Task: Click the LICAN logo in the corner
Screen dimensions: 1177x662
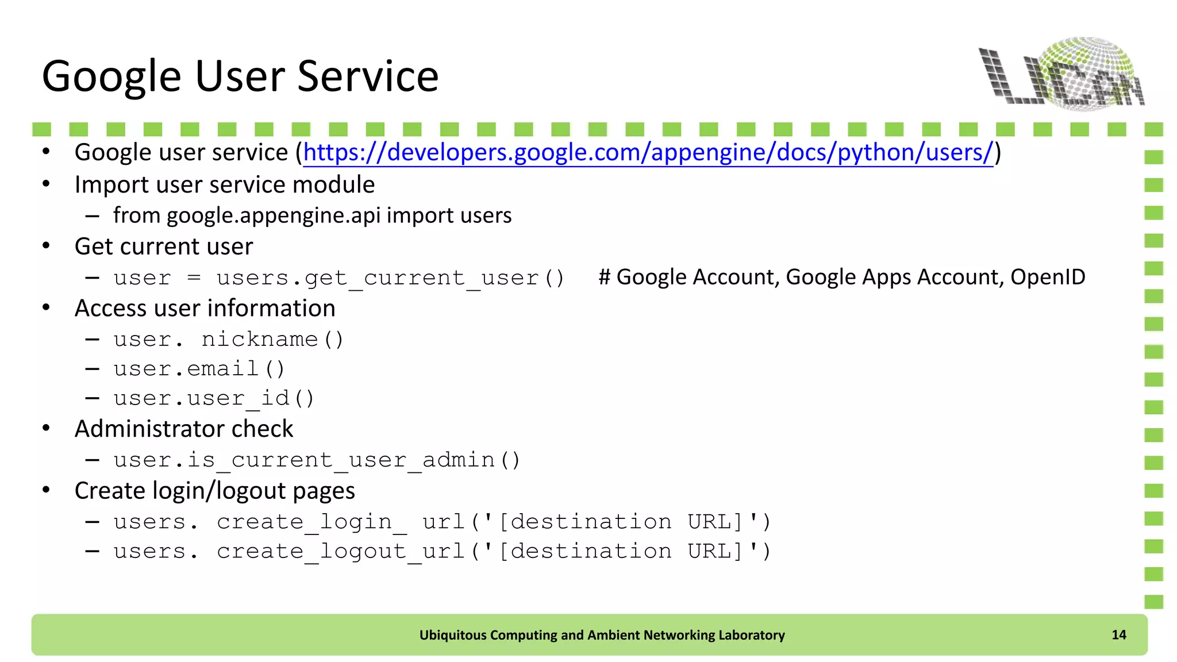Action: tap(1063, 74)
